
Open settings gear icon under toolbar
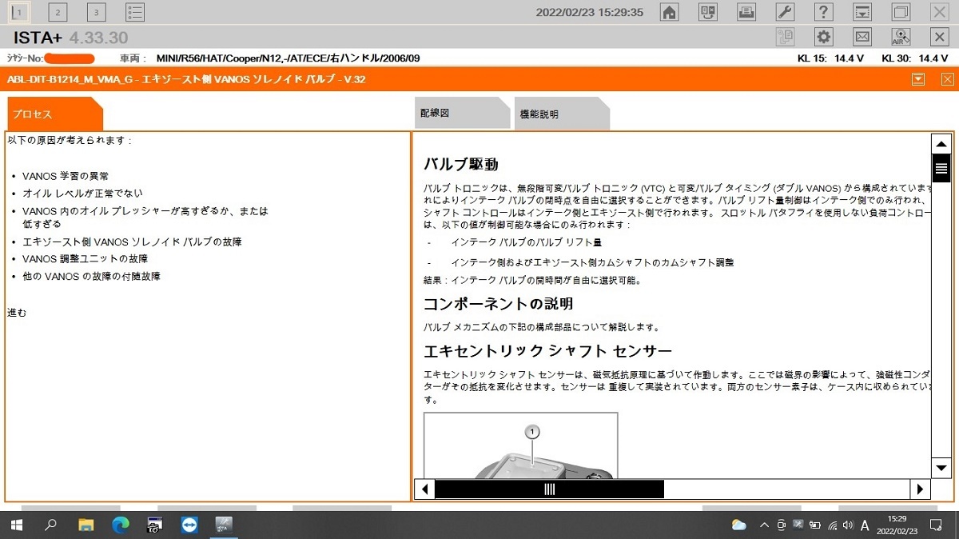coord(824,37)
